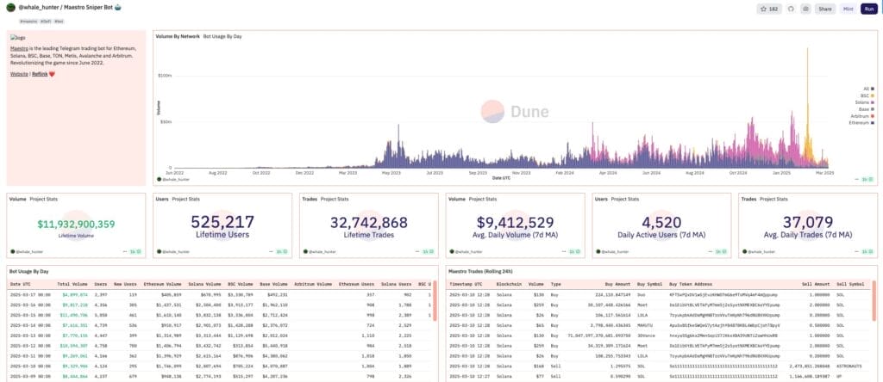Click the camera screenshot icon beside Share
Viewport: 883px width, 382px height.
(x=806, y=9)
